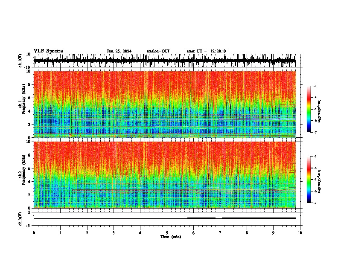Screen dimensions: 338x261
Task: Click time-axis tick label "5"
Action: pos(167,233)
